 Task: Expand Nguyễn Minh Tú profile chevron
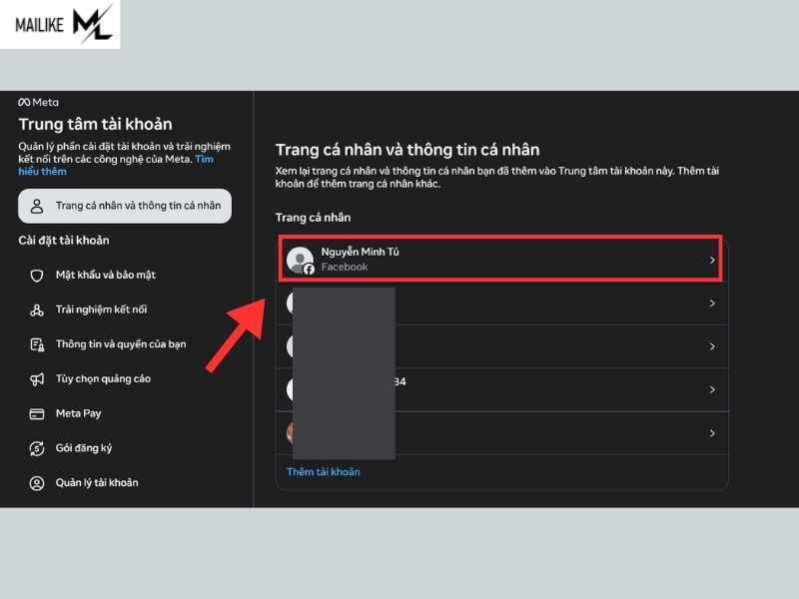pos(712,261)
